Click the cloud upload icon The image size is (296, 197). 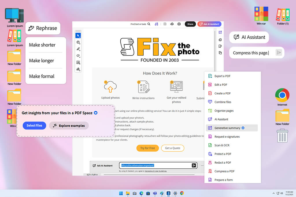[172, 24]
